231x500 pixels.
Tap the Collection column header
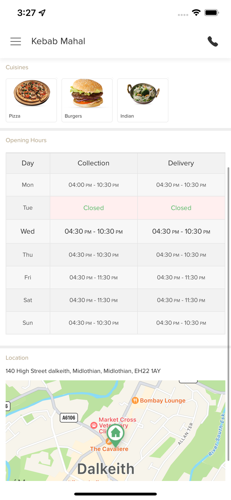[93, 163]
